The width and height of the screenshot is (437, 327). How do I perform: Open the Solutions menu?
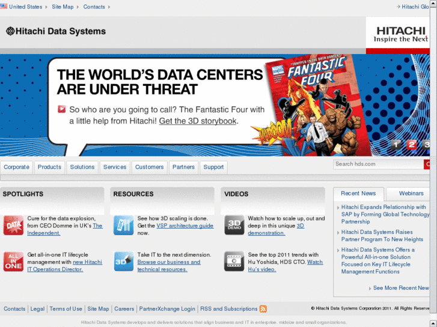(x=82, y=167)
